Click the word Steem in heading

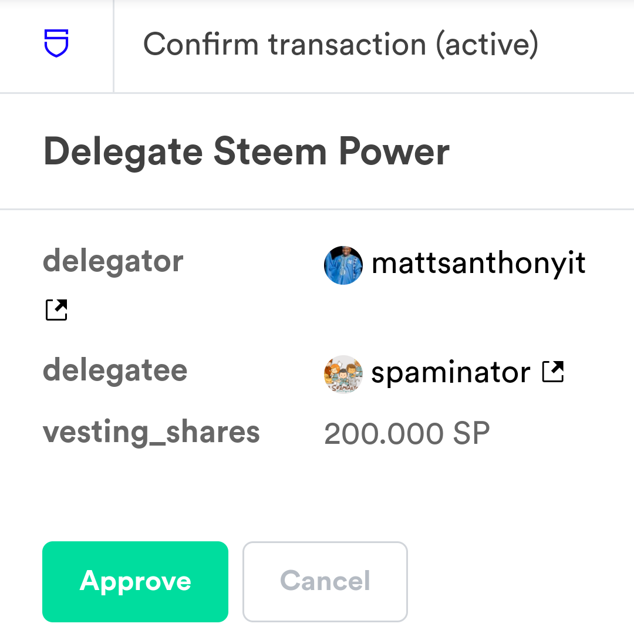pos(269,151)
